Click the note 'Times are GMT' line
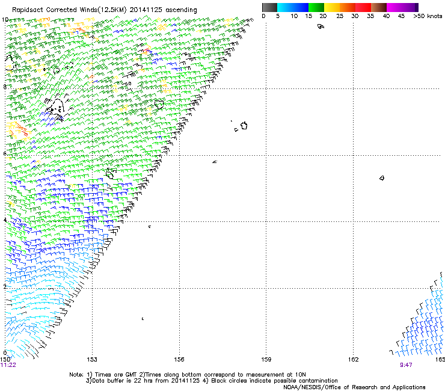 point(188,375)
